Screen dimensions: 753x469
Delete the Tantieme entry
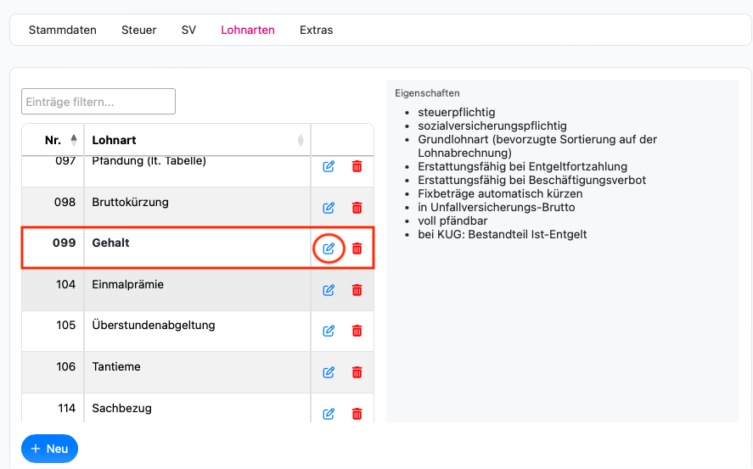pyautogui.click(x=357, y=372)
